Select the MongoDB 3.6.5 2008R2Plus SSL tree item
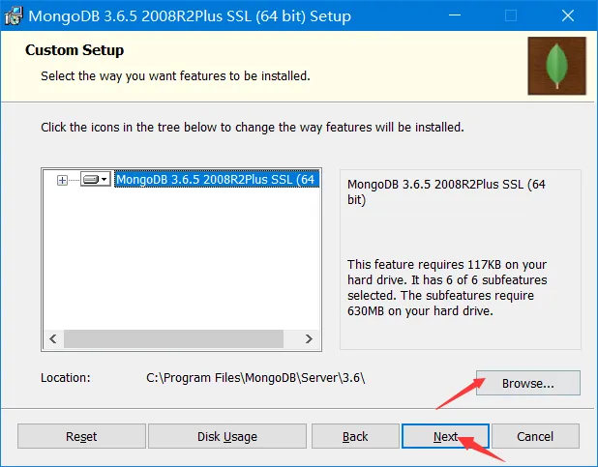 click(x=217, y=179)
